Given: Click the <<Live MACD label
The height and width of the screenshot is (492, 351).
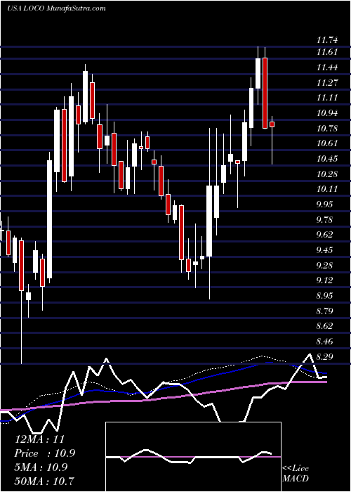Looking at the screenshot, I should 296,474.
